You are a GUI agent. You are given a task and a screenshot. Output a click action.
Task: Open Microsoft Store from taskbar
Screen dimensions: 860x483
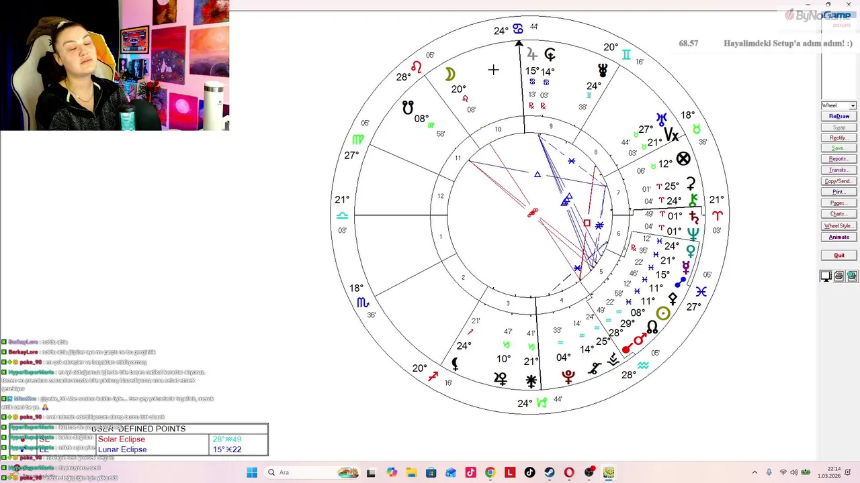[x=431, y=472]
